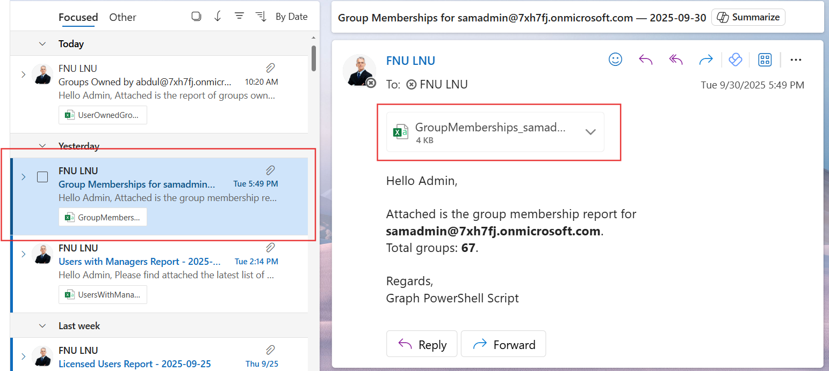Click the filter icon in message list
The image size is (829, 371).
239,17
